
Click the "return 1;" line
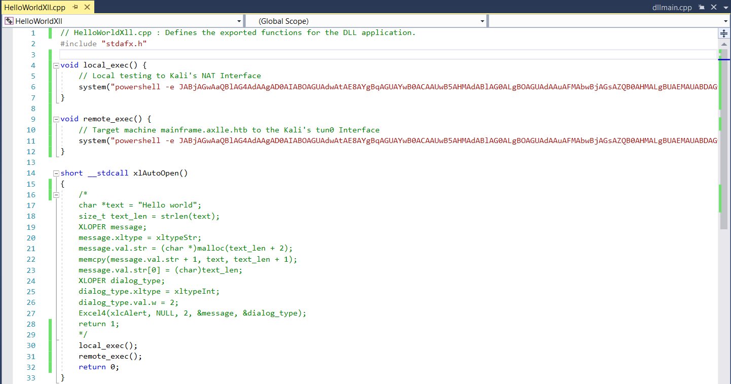(x=99, y=324)
